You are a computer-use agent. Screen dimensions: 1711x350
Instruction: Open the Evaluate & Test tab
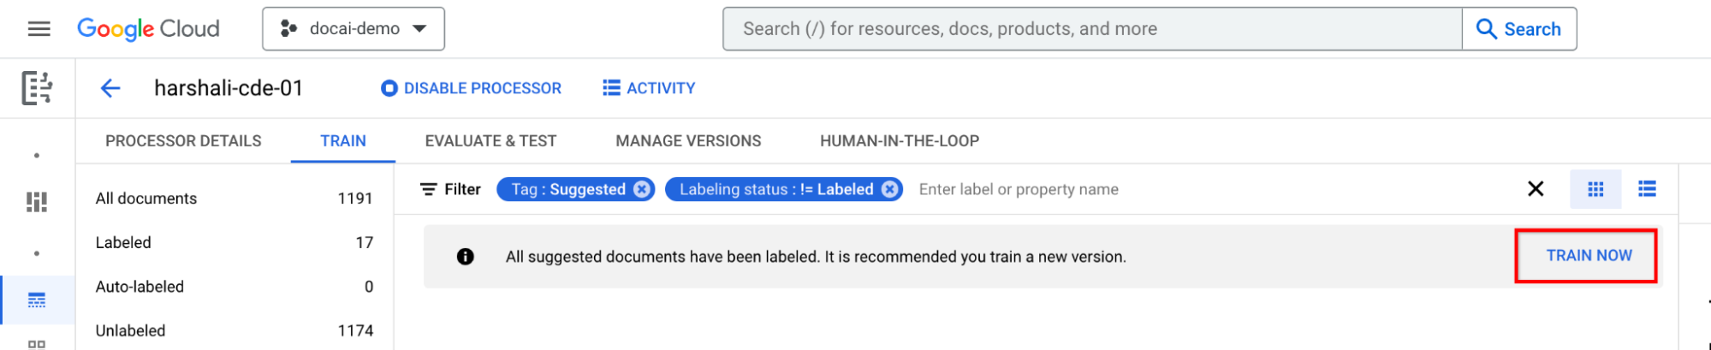coord(490,141)
